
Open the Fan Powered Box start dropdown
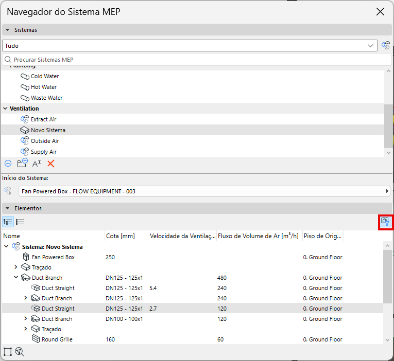(204, 191)
